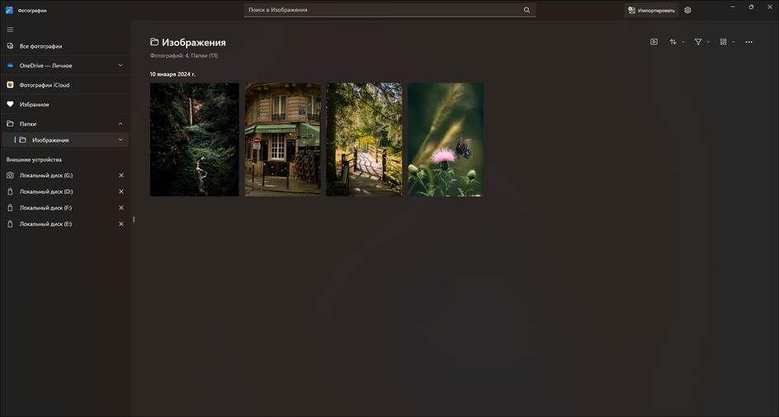Open the wooden bridge forest photo

click(x=364, y=139)
